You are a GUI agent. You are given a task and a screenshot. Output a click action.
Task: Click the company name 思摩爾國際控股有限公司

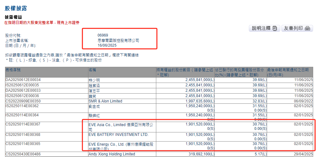118,40
